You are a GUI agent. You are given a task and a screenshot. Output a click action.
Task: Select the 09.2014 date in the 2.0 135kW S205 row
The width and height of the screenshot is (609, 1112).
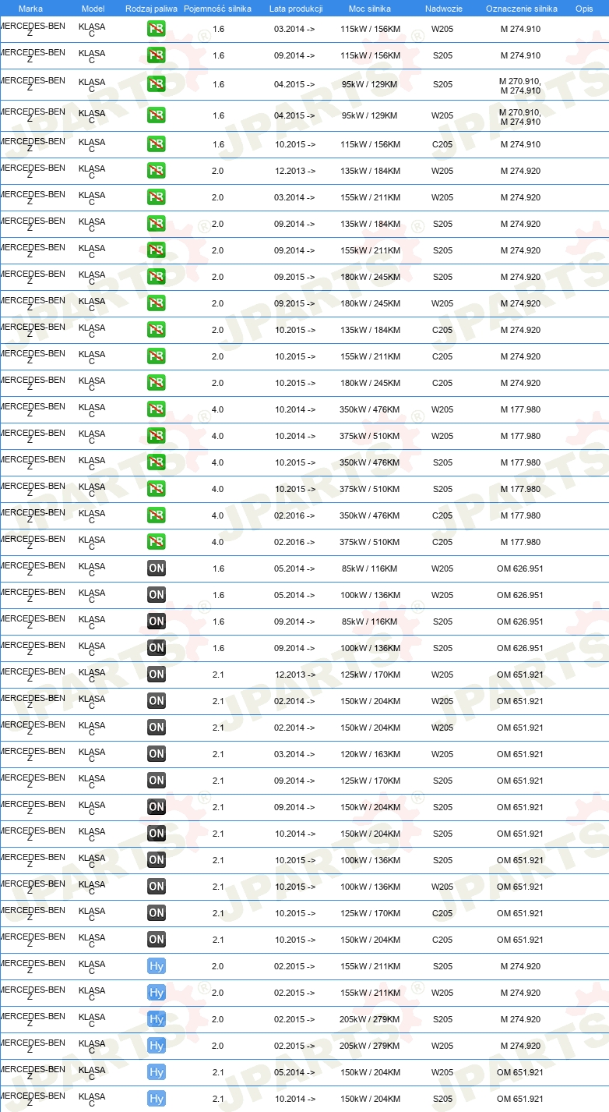(294, 224)
